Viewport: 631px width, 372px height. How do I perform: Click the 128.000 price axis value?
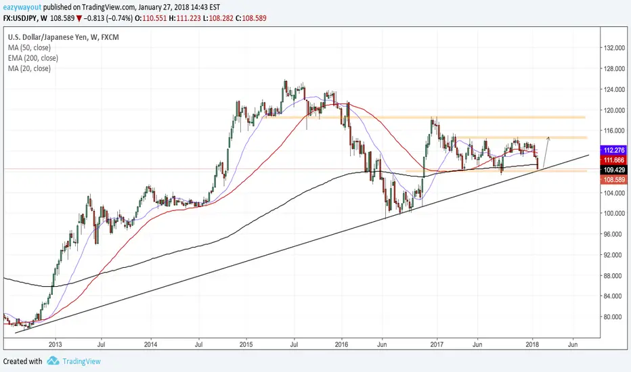[615, 69]
